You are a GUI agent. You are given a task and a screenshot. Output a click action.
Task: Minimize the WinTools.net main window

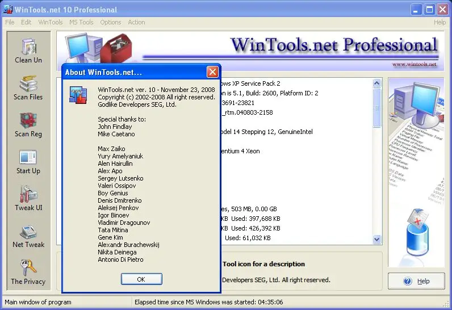click(x=416, y=10)
